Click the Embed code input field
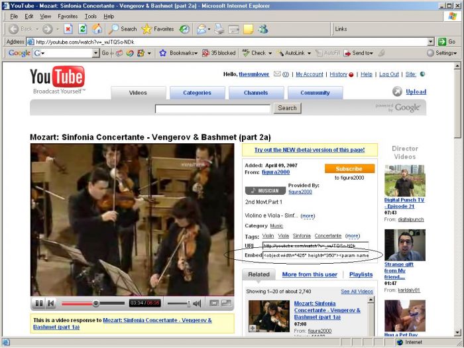464x348 pixels. (316, 255)
